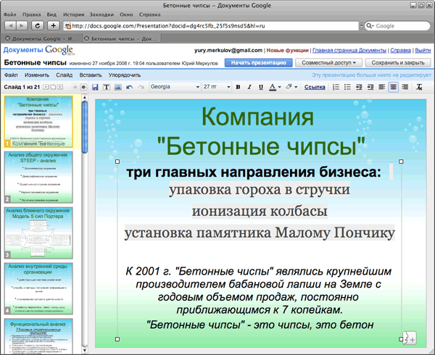This screenshot has height=355, width=435.
Task: Click the slide panel scrollbar down arrow
Action: [x=85, y=350]
